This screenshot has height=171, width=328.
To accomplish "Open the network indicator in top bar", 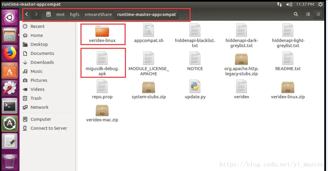I will click(280, 4).
